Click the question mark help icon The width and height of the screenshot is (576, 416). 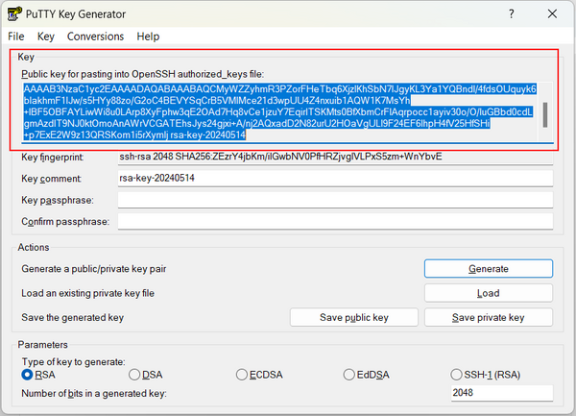(x=511, y=14)
